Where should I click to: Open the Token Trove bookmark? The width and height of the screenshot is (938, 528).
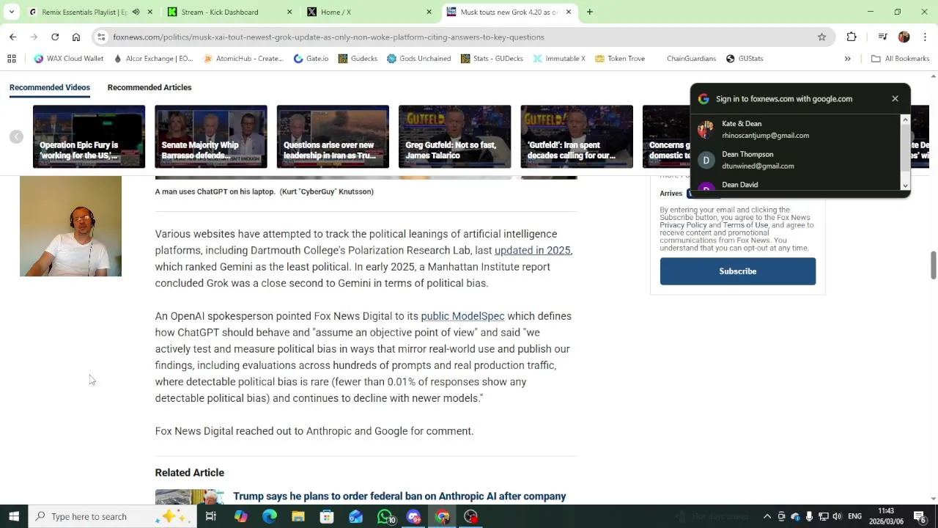[620, 59]
